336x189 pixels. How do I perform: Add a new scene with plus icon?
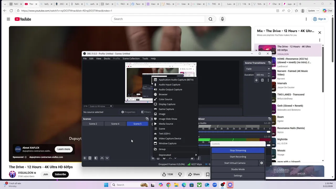click(85, 158)
